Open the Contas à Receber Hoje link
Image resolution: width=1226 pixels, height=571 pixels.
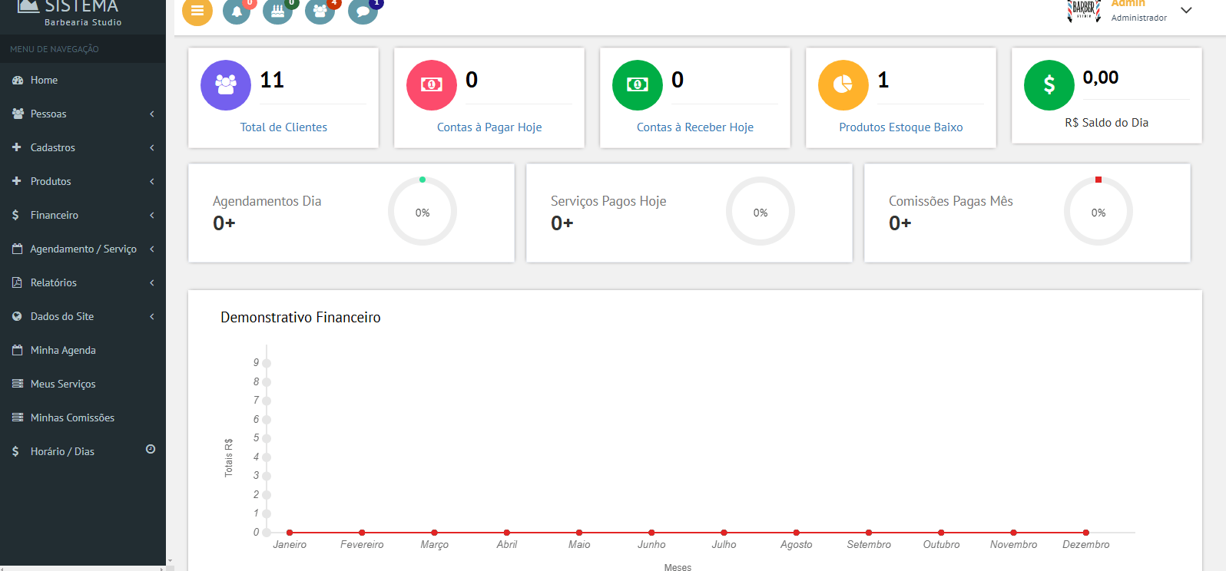coord(694,127)
